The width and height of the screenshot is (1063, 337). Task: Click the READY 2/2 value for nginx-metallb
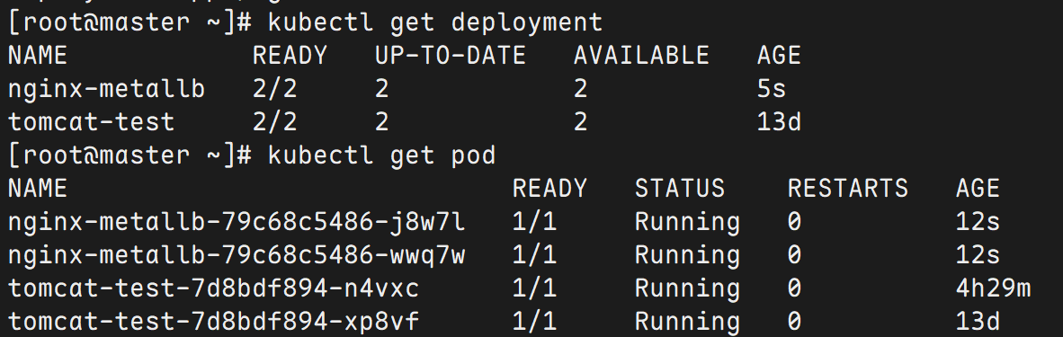pos(275,90)
